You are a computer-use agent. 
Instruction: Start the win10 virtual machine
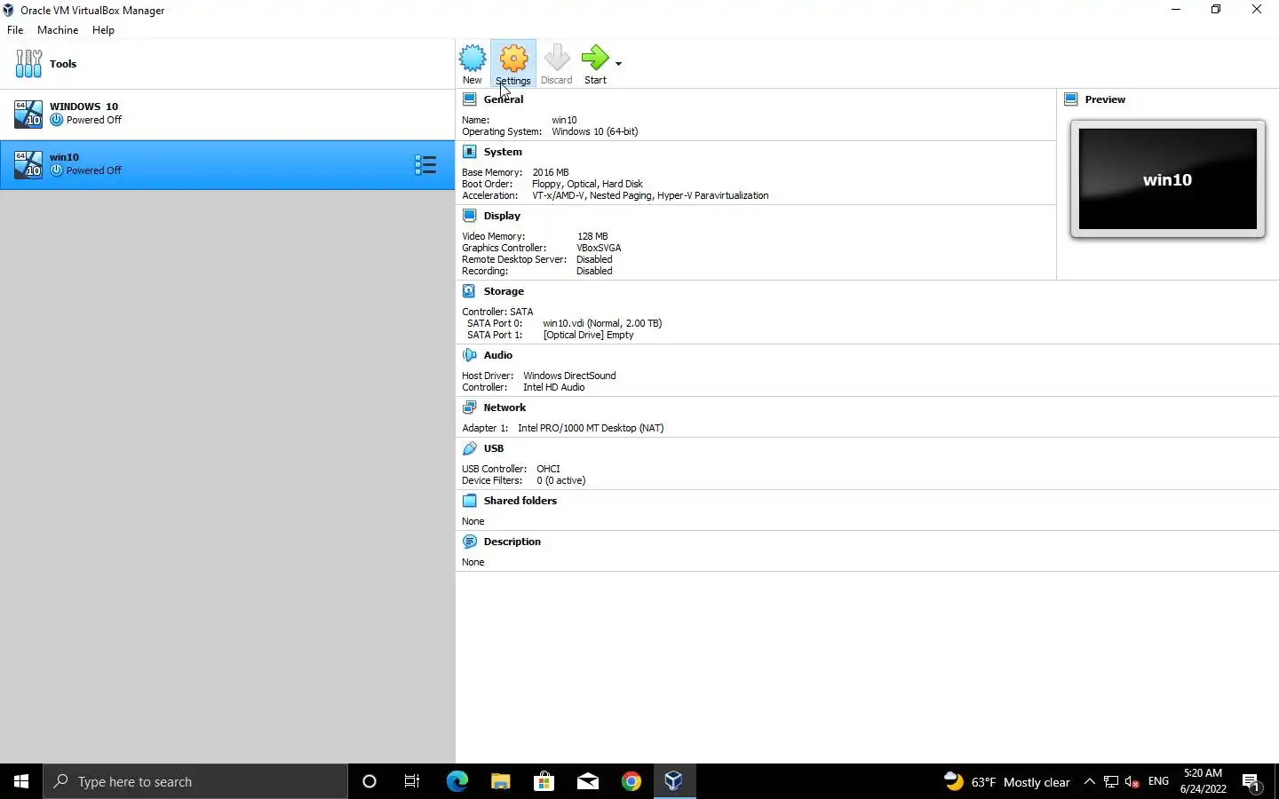tap(595, 64)
